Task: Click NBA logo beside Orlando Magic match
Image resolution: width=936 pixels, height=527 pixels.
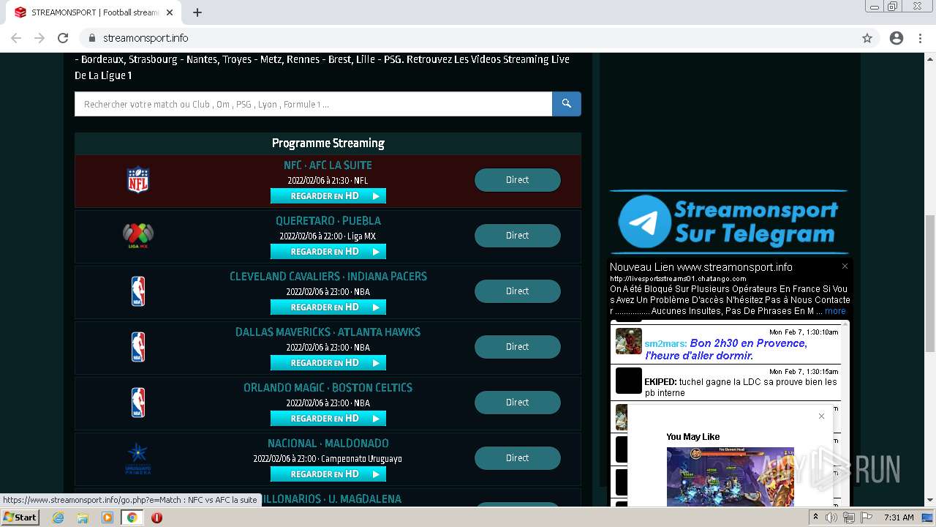Action: click(138, 403)
